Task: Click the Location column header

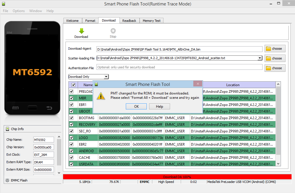Action: [x=233, y=85]
